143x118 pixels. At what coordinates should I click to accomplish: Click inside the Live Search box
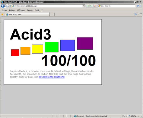tap(118, 6)
